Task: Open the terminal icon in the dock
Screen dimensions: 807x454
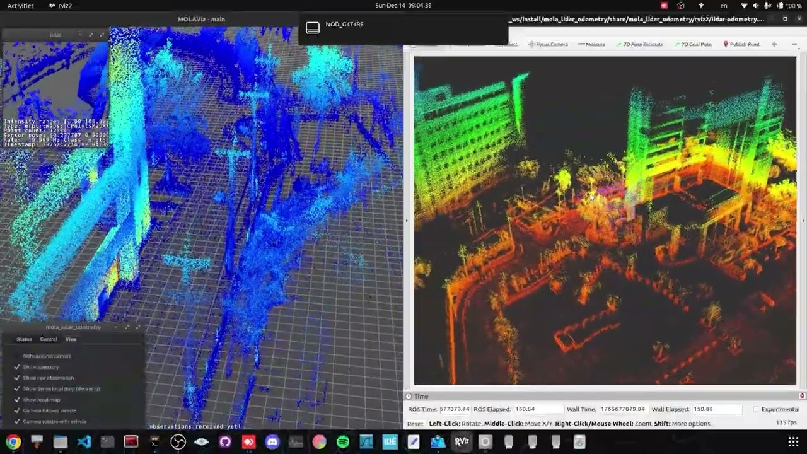Action: [108, 442]
